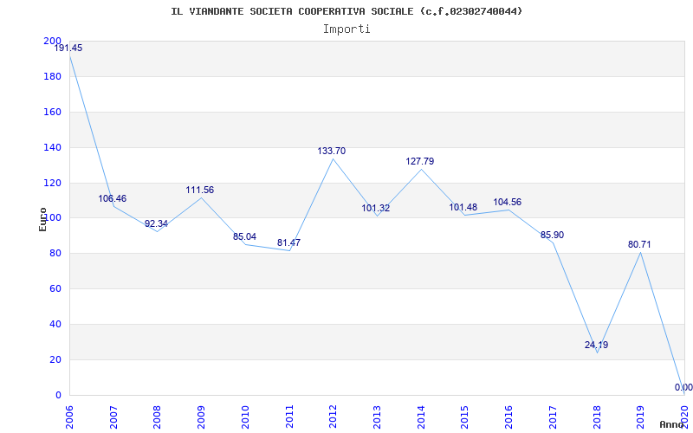Click the 2009 year axis label
Image resolution: width=693 pixels, height=433 pixels.
tap(202, 417)
